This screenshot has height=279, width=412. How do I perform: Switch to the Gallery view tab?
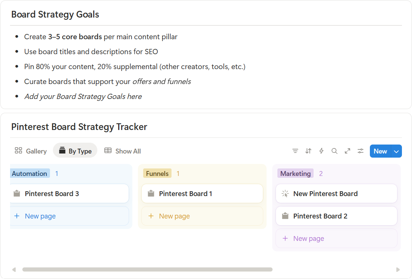point(31,151)
